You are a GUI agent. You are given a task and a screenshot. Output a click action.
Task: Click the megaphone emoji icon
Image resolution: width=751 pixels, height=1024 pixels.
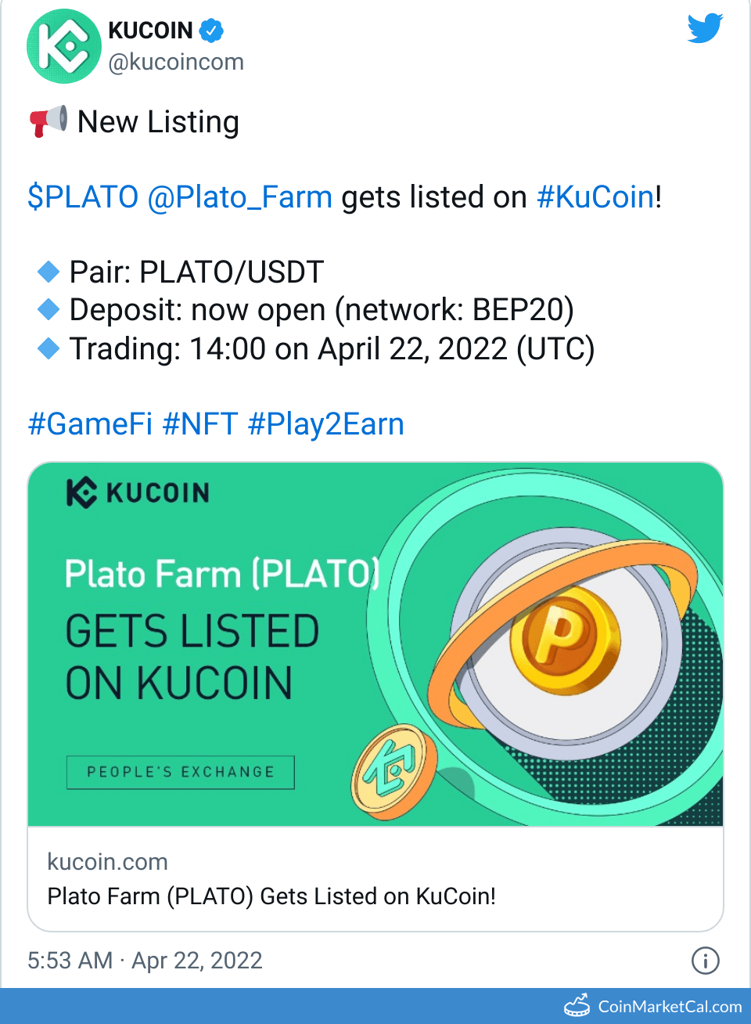click(x=49, y=121)
